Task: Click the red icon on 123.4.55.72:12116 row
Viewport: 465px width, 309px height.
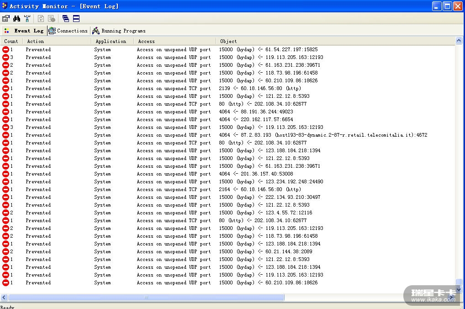Action: click(5, 213)
